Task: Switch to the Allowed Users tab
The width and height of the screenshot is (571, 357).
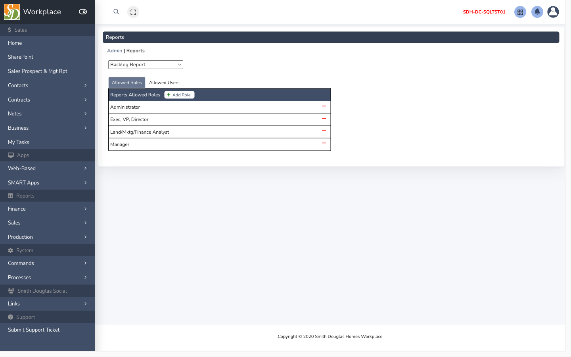Action: pyautogui.click(x=164, y=83)
